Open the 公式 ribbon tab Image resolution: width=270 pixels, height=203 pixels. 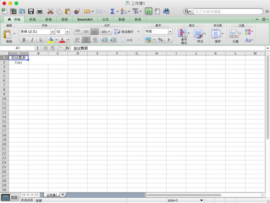(x=105, y=19)
